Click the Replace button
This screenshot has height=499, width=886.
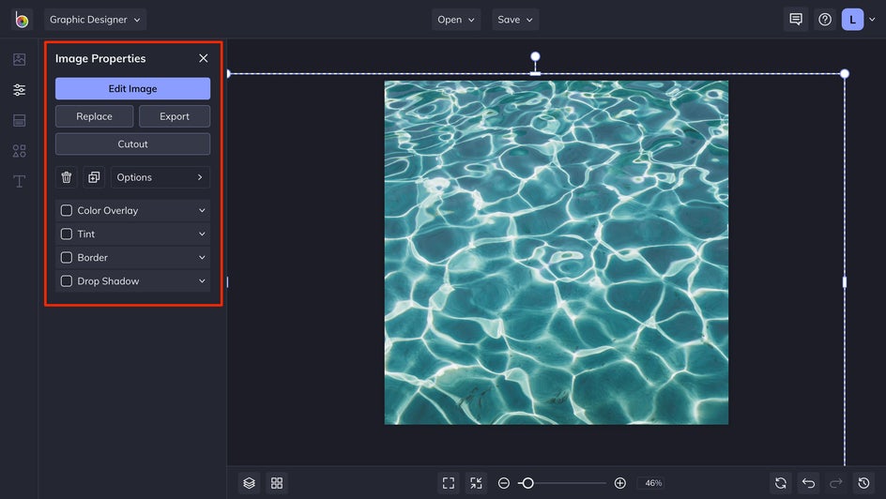(95, 116)
